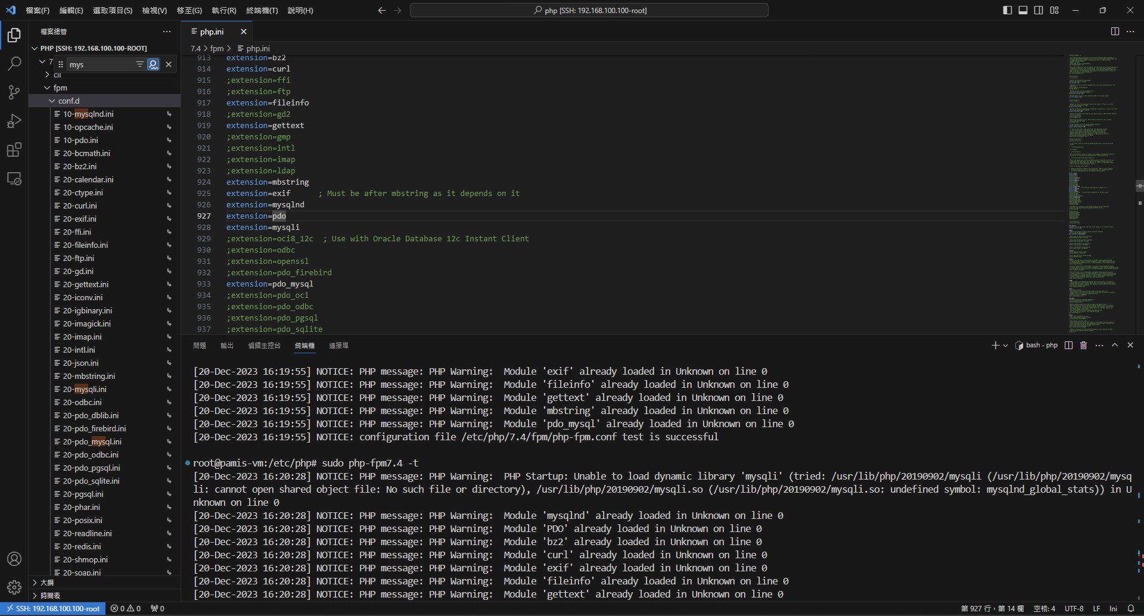This screenshot has width=1144, height=616.
Task: Create a new terminal with plus icon
Action: click(x=994, y=346)
